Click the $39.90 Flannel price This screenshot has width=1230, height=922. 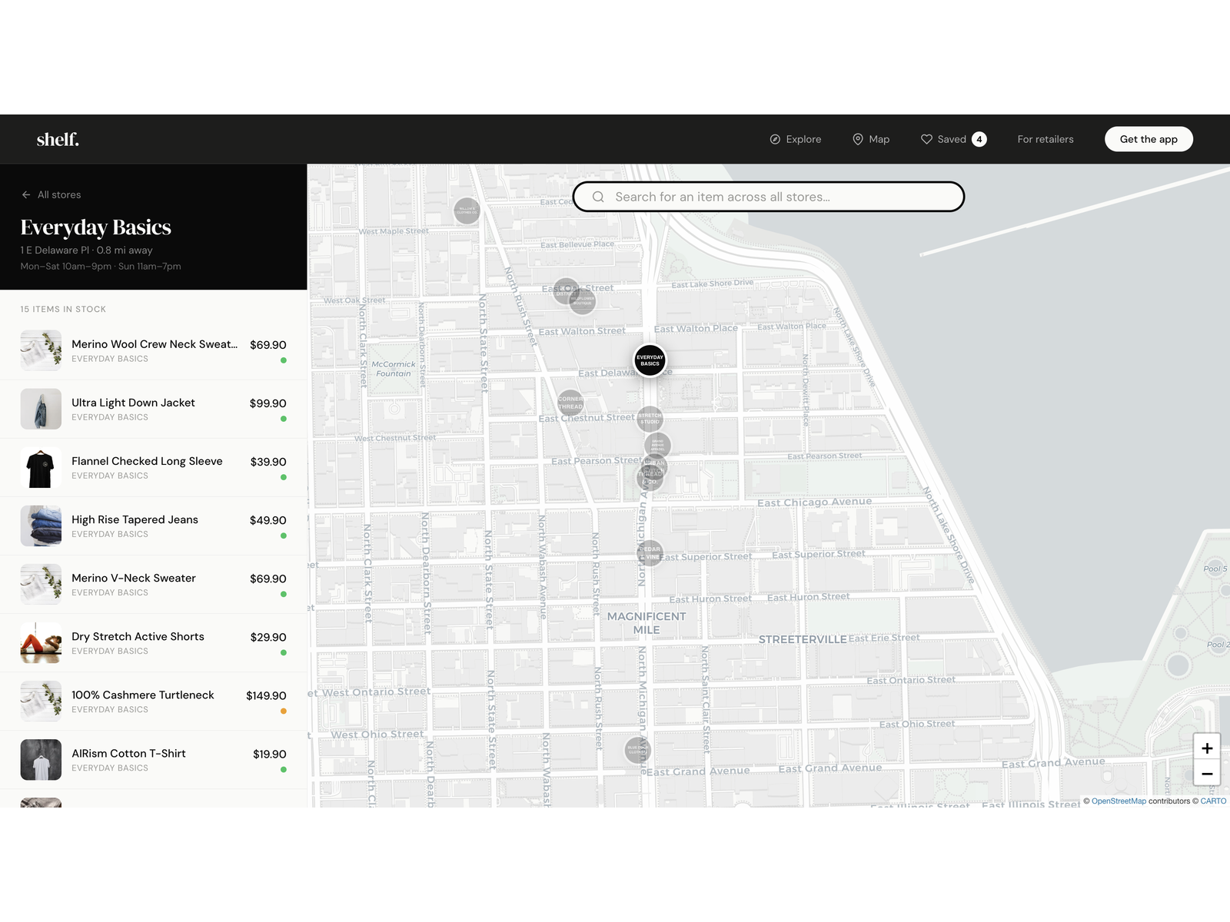[268, 462]
